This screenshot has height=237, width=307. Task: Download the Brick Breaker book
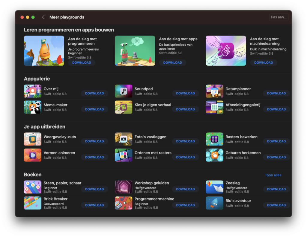click(94, 205)
